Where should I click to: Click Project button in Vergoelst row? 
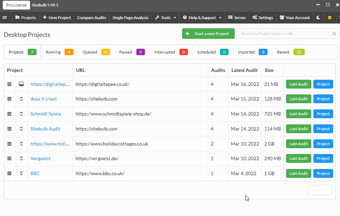323,158
